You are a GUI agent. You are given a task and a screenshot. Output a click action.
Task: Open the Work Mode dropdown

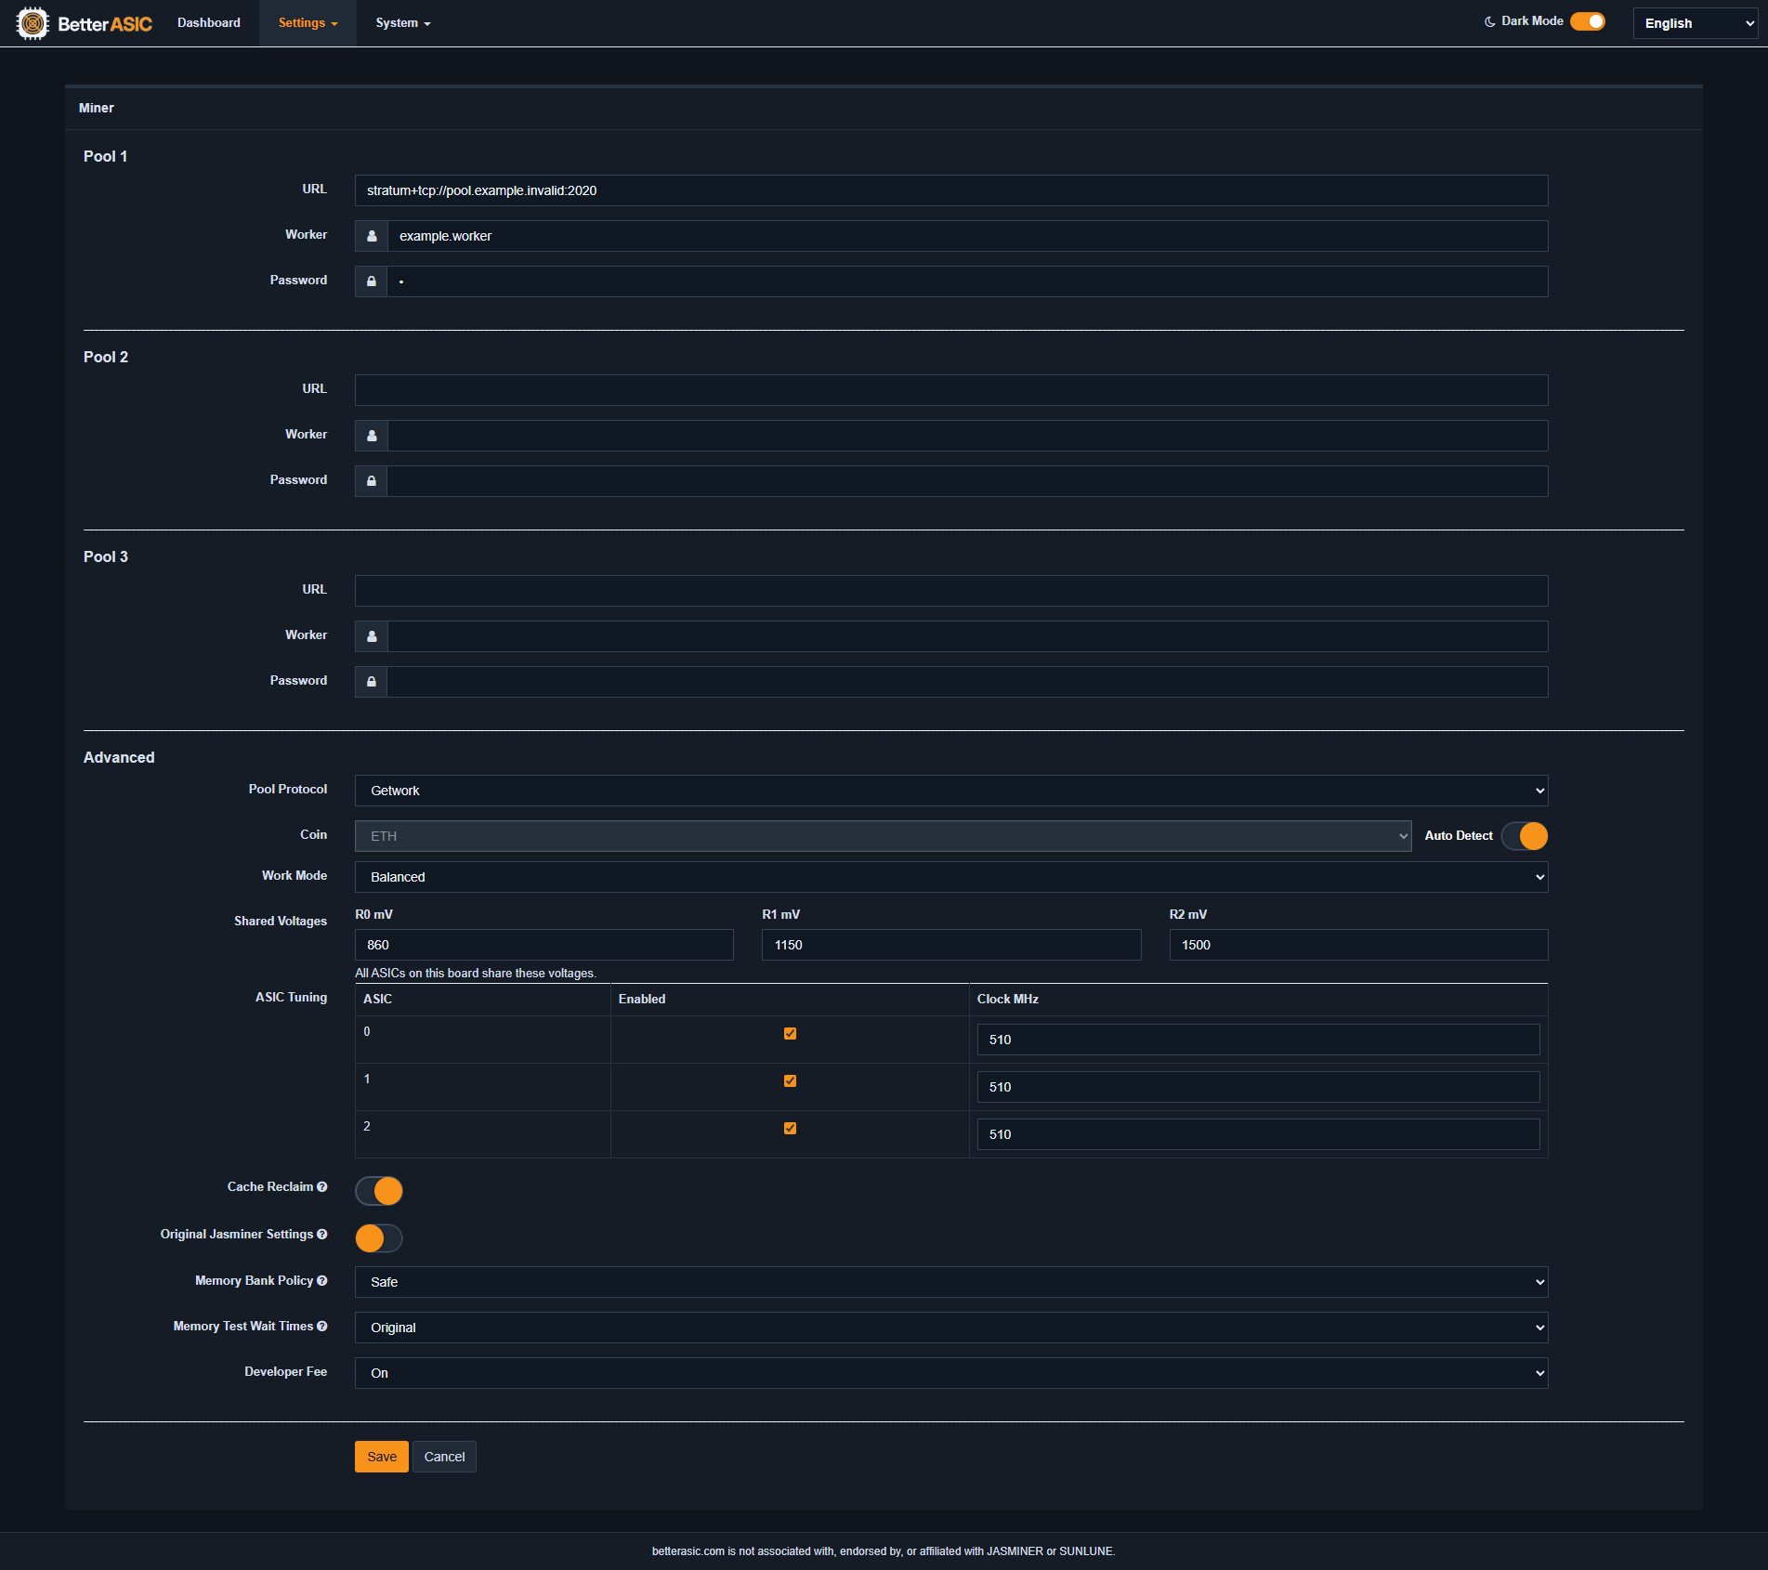(951, 877)
